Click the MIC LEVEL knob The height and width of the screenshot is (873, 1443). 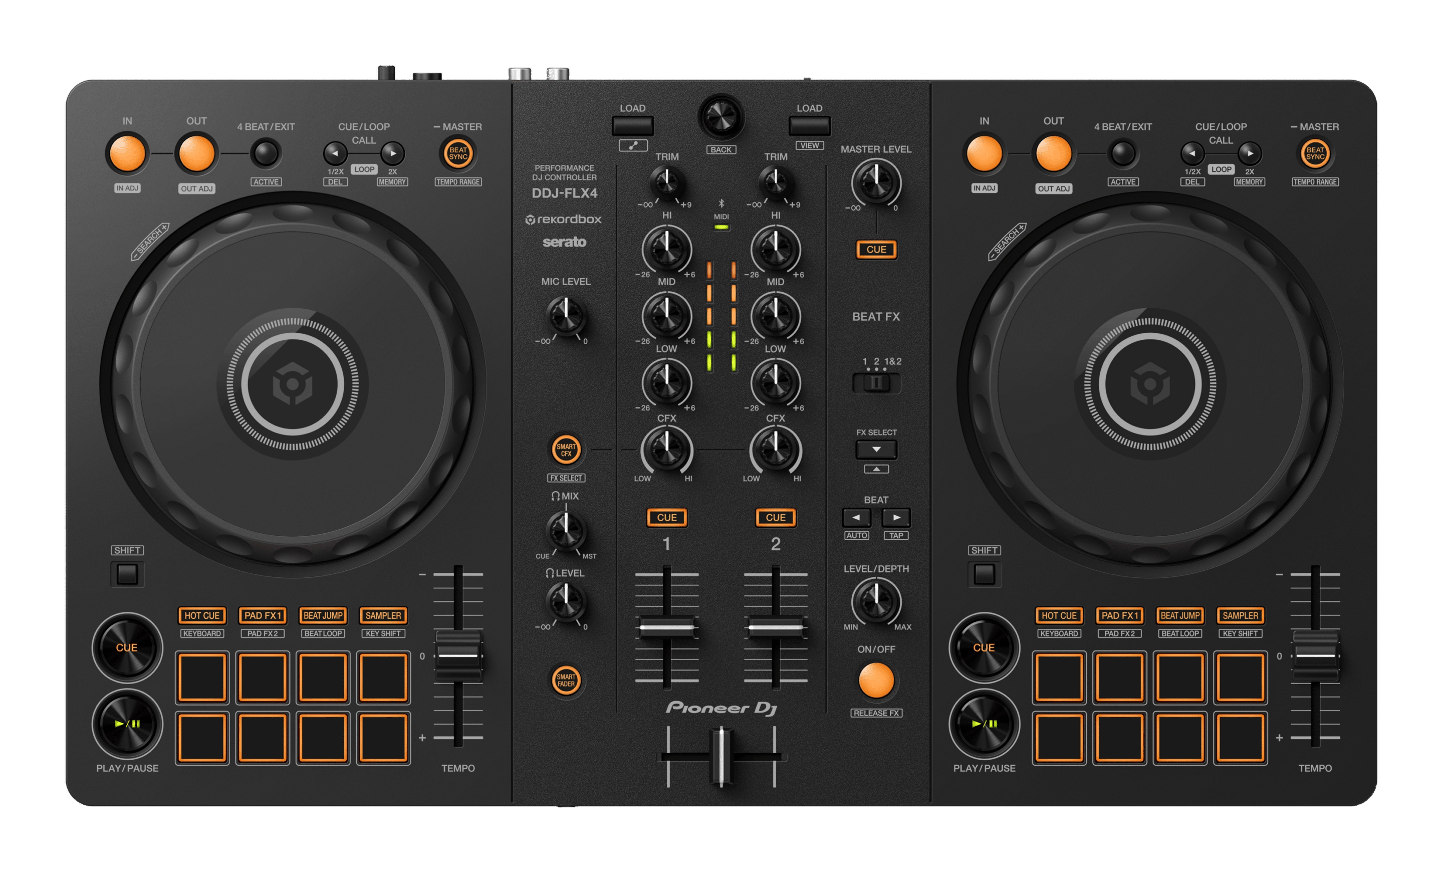tap(566, 316)
